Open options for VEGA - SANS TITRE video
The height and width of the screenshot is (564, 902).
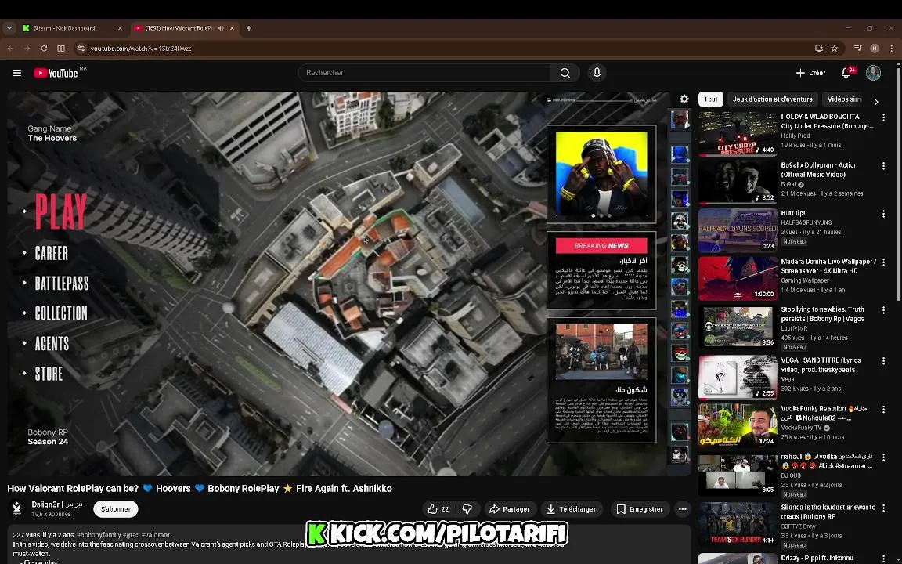coord(883,361)
